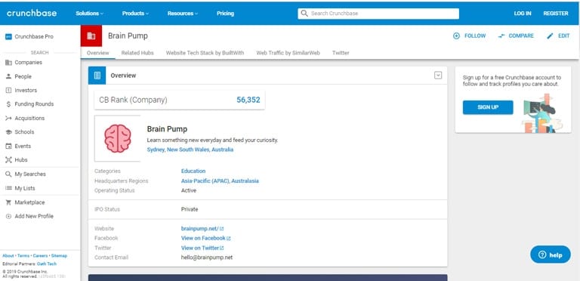The image size is (580, 281).
Task: Click the CB Rank value 56,352
Action: [248, 100]
